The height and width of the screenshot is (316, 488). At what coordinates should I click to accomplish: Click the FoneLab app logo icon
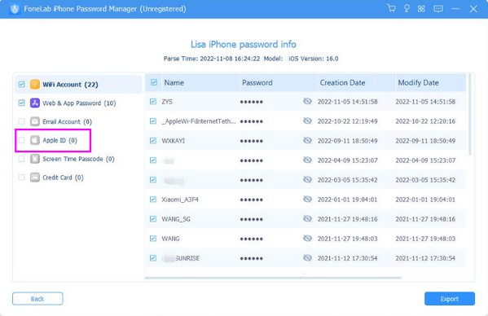pos(15,9)
